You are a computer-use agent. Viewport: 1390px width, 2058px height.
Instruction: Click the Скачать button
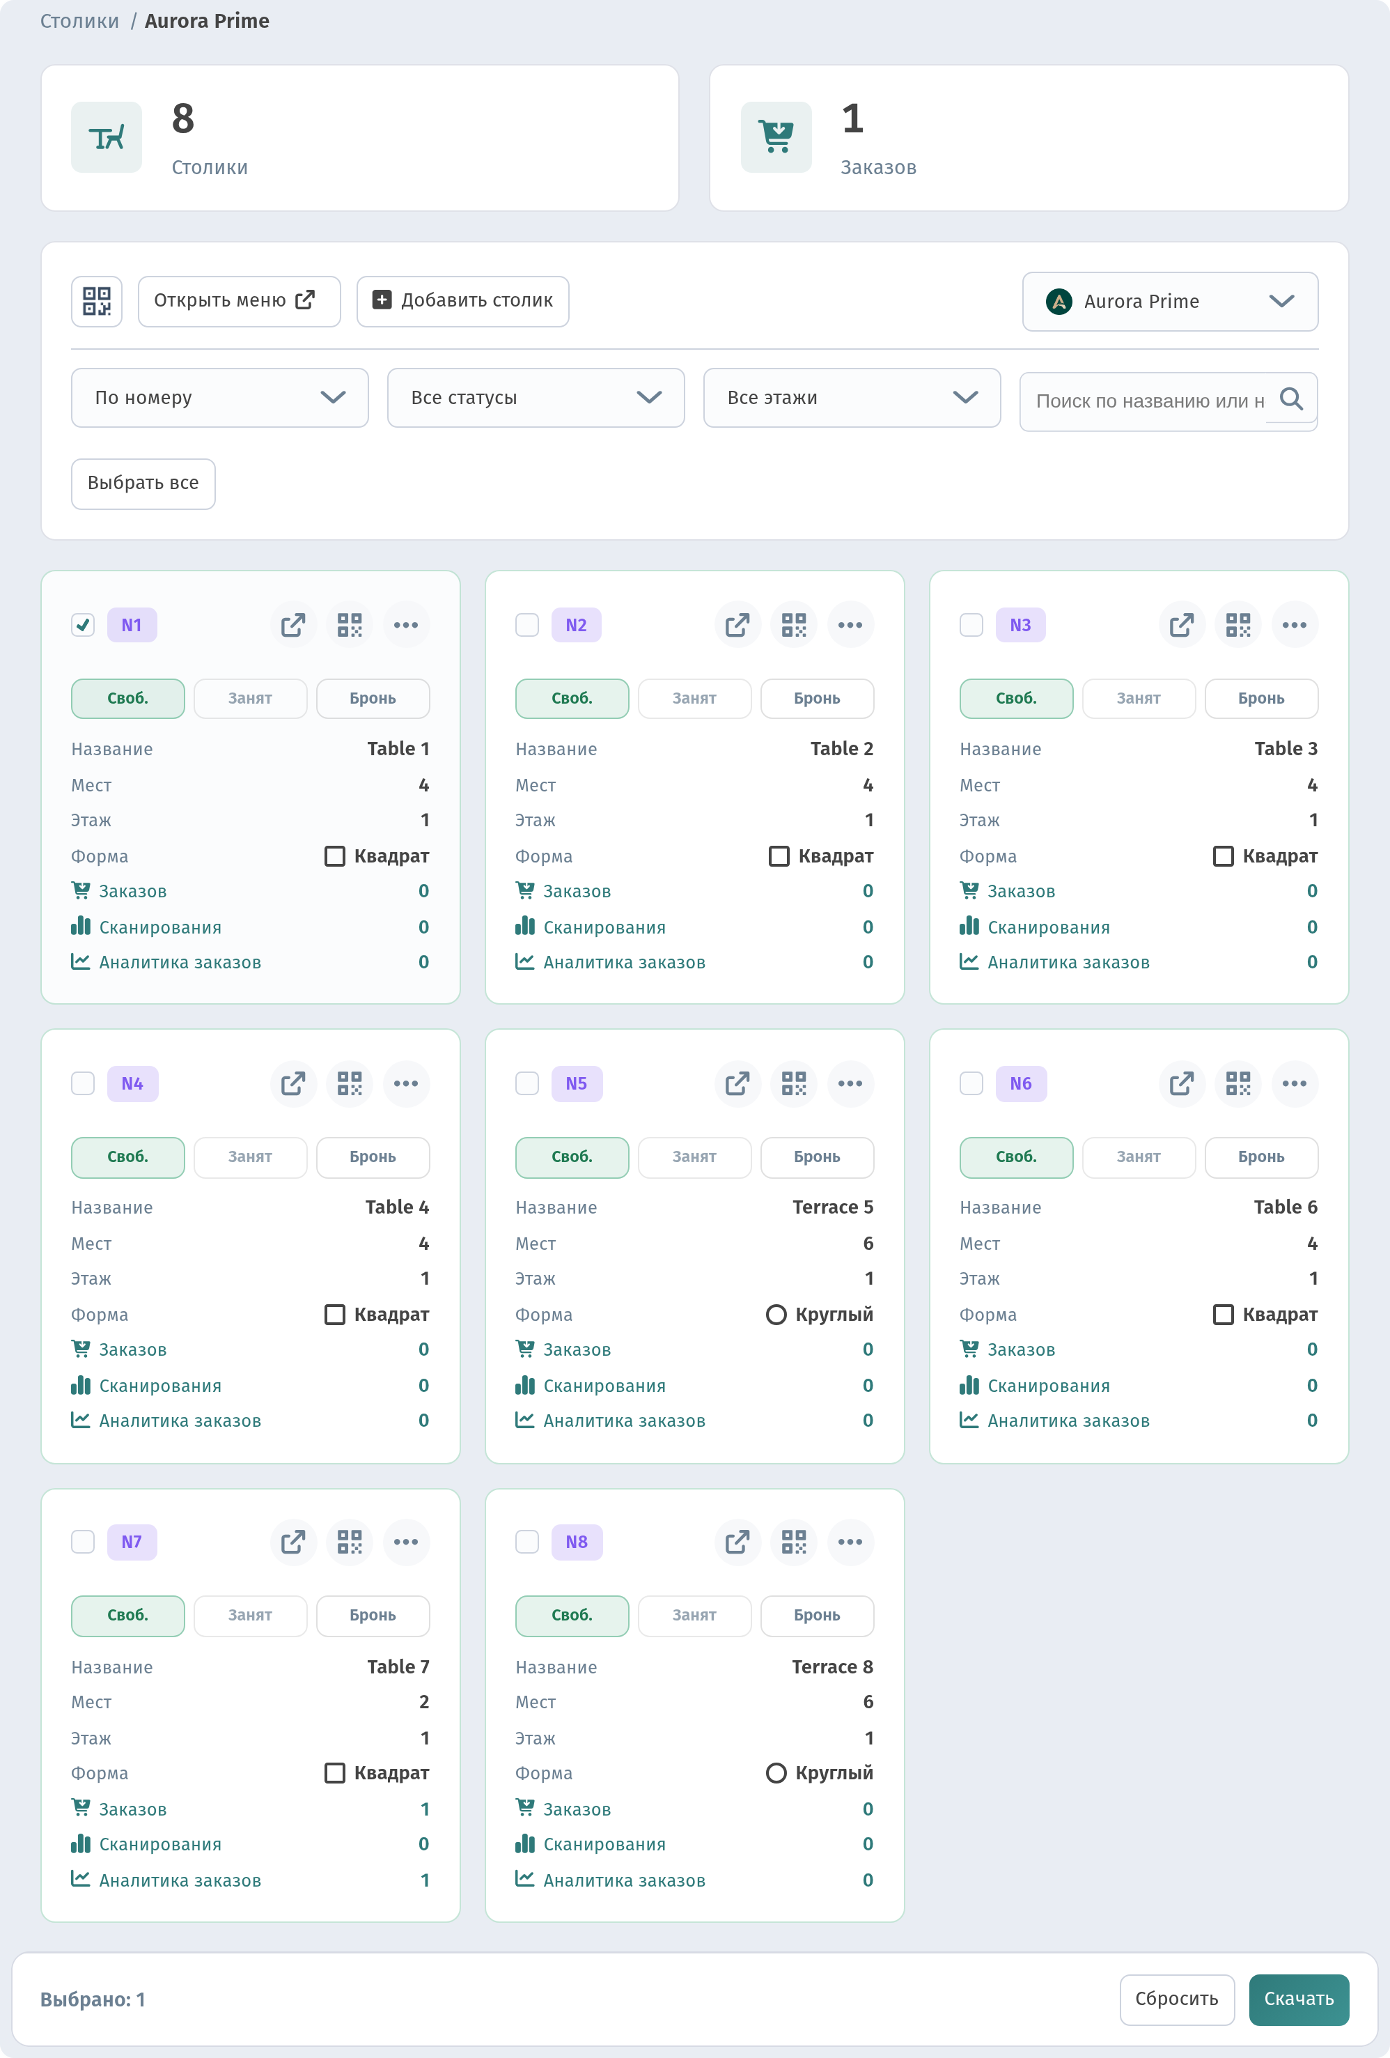pos(1299,1999)
